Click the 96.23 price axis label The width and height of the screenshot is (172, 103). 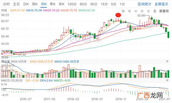pos(5,15)
